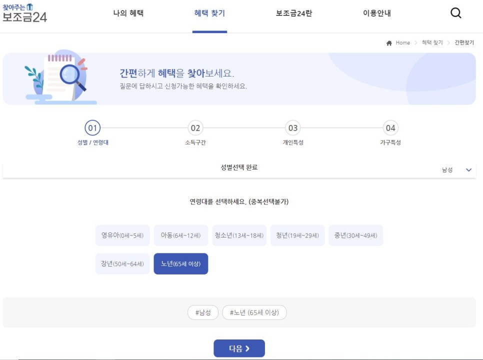
Task: Click 성별 / 연령대 step label
Action: click(x=92, y=142)
